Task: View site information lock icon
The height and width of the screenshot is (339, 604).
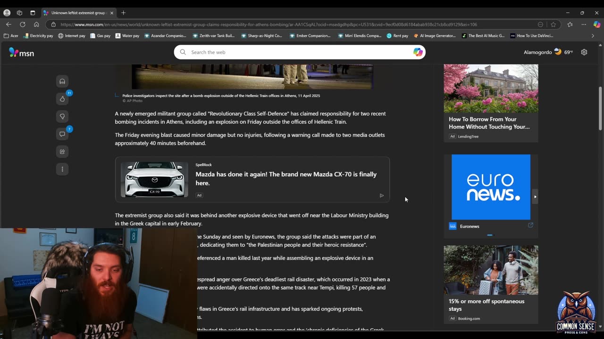Action: click(x=53, y=24)
